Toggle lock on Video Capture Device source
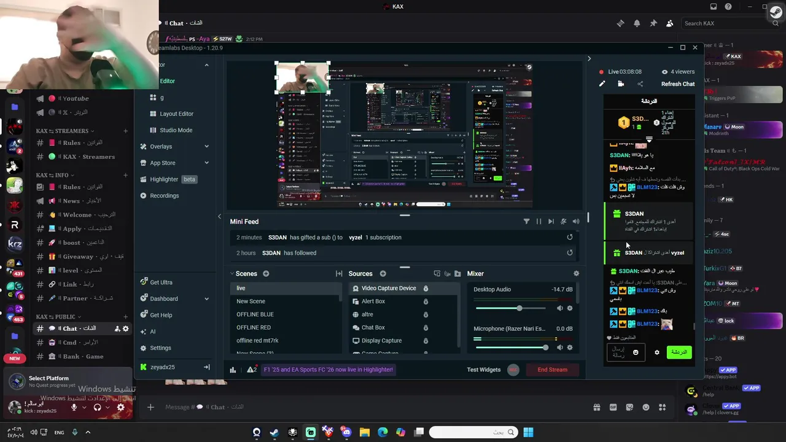This screenshot has width=786, height=442. tap(426, 289)
